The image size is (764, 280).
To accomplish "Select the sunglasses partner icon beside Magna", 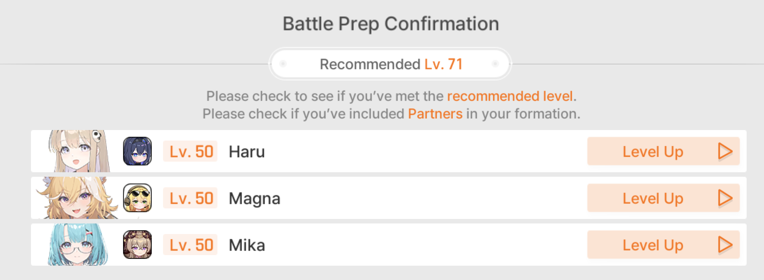I will (x=137, y=198).
